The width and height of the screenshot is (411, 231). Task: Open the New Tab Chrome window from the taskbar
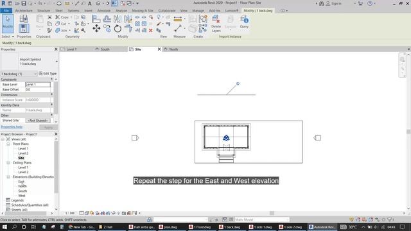(82, 227)
